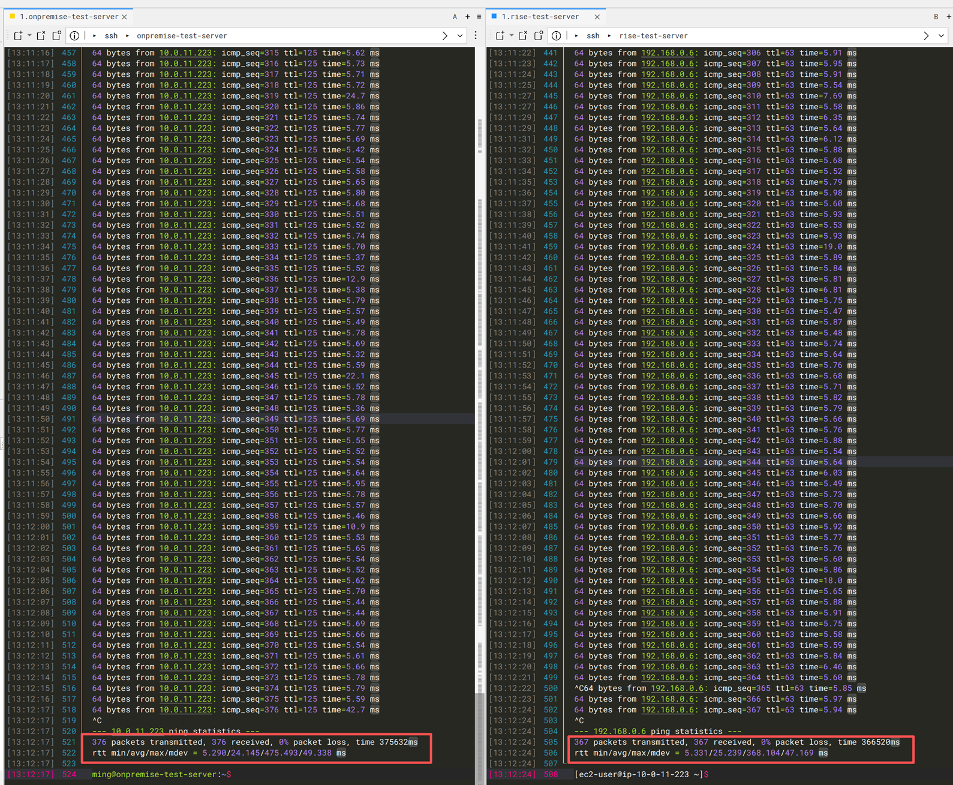Add a new tab in group A
This screenshot has width=953, height=785.
(468, 17)
